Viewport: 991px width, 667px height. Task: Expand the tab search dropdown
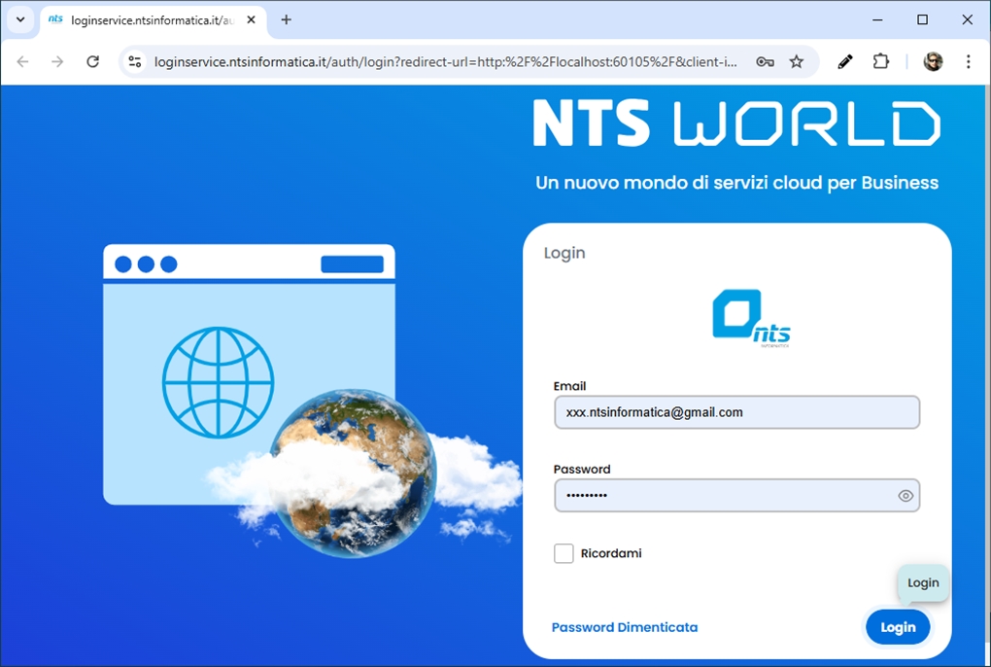click(20, 19)
